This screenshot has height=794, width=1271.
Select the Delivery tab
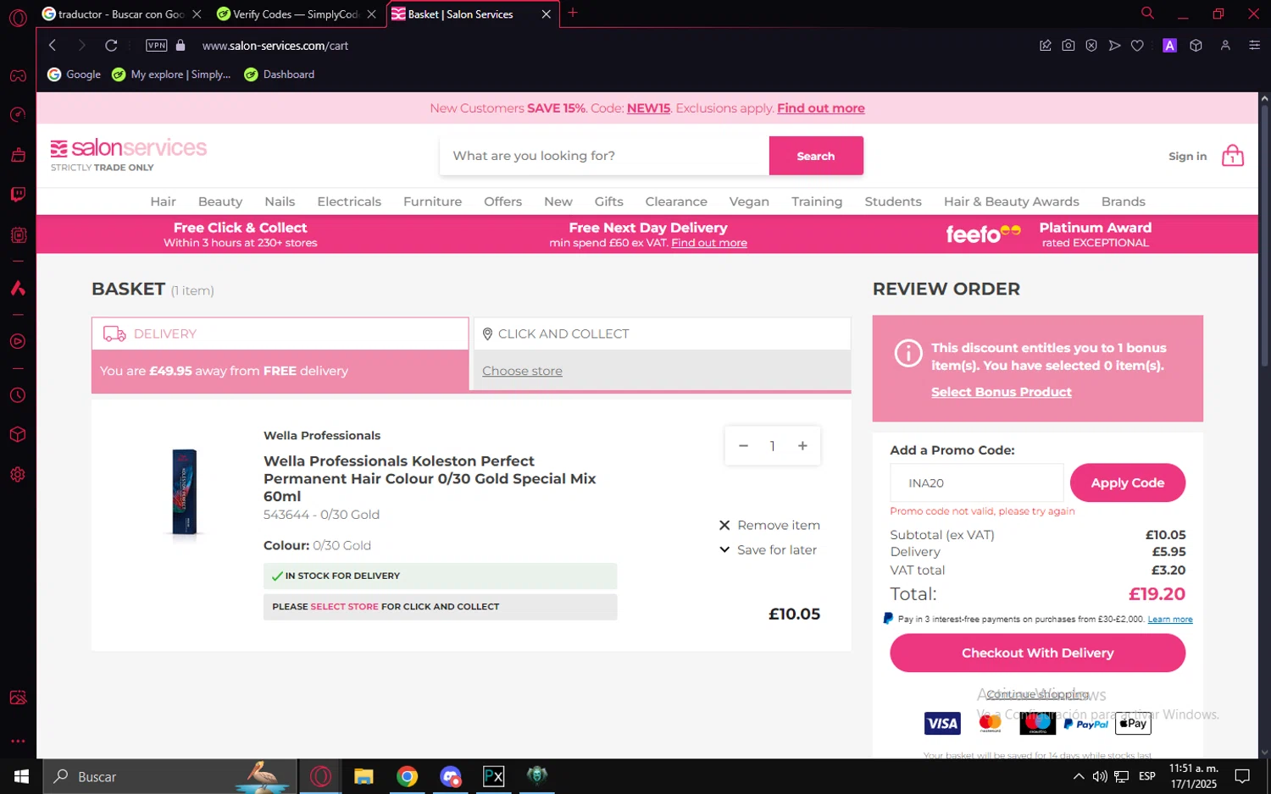pos(280,334)
